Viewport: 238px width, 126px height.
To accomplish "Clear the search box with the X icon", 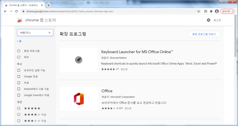I will (49, 32).
